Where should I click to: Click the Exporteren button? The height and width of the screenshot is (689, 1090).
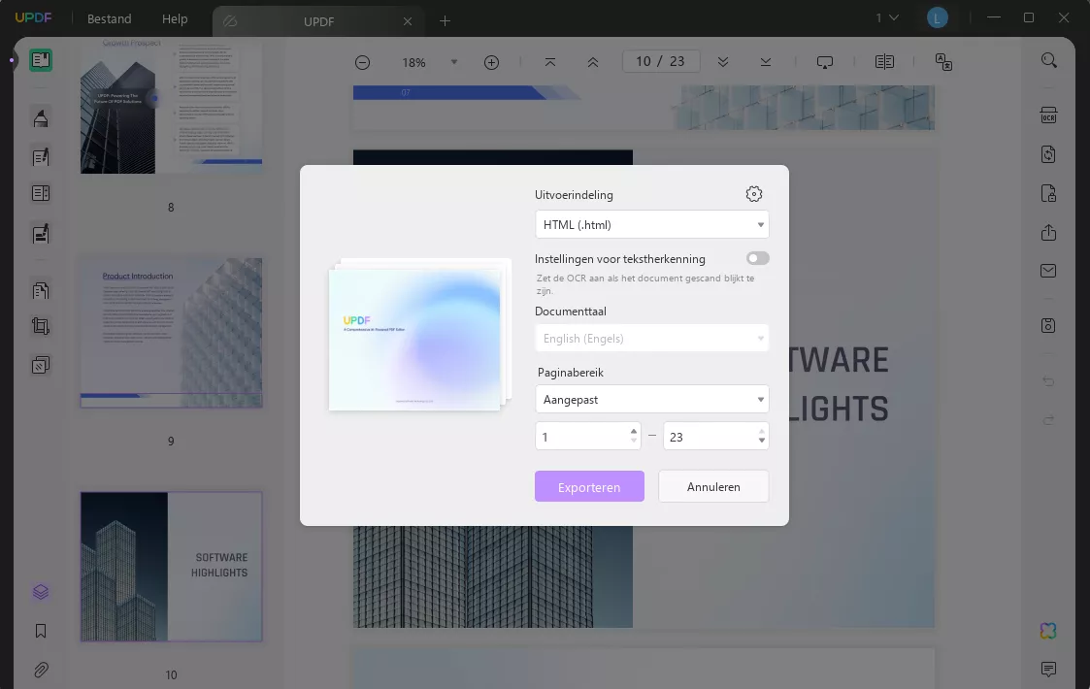click(589, 486)
